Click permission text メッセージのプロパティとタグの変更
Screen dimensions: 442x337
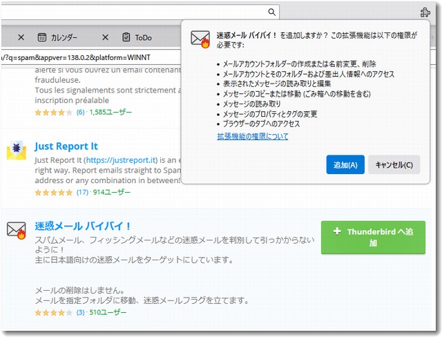tap(270, 114)
